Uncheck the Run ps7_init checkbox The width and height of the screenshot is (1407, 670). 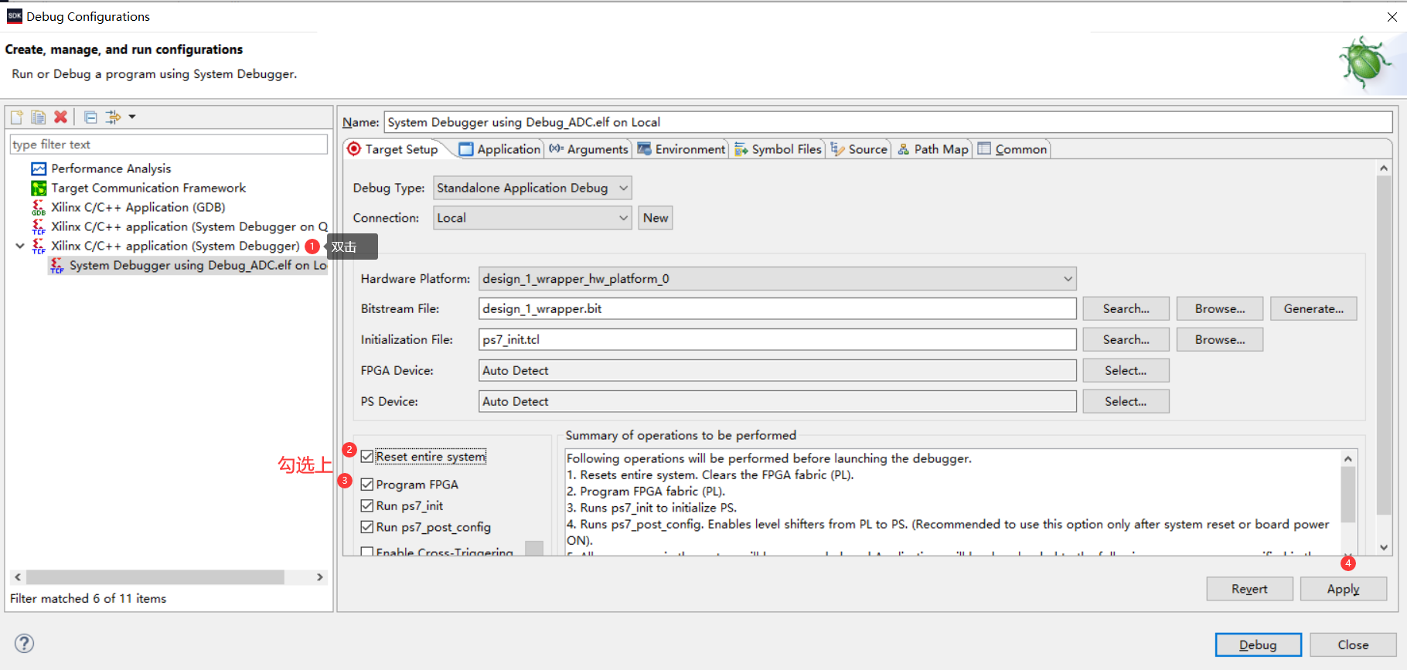coord(367,505)
